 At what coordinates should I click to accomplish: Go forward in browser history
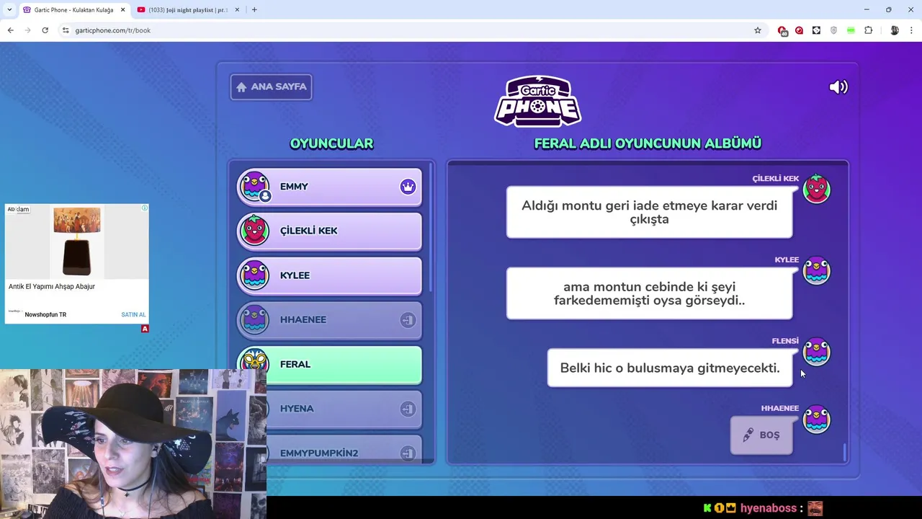coord(27,30)
